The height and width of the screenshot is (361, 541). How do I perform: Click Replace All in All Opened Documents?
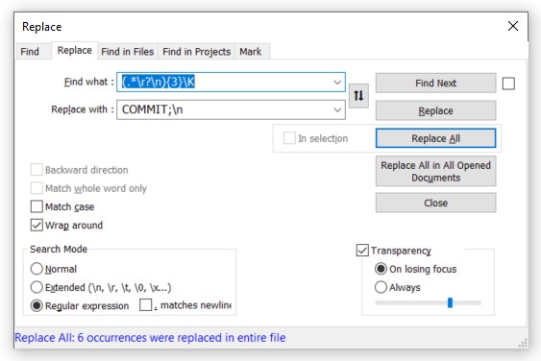click(x=435, y=171)
